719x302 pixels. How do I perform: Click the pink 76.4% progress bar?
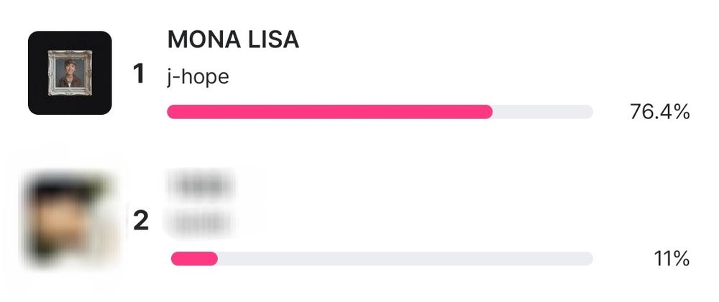(330, 112)
